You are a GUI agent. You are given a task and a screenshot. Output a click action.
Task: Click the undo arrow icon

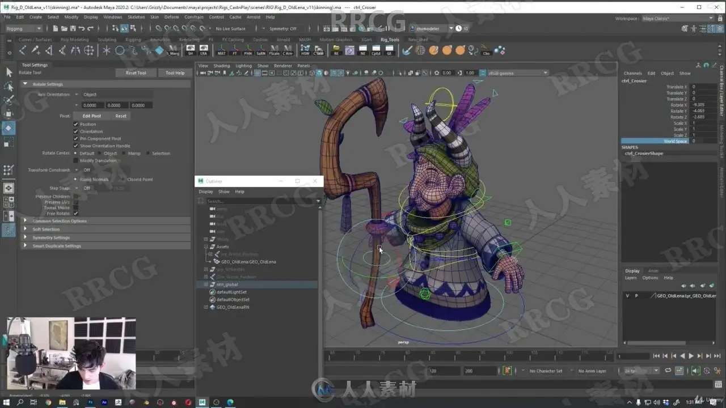[82, 28]
